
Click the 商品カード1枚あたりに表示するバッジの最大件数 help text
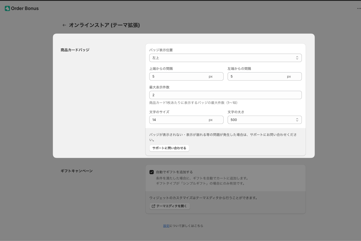tap(193, 103)
